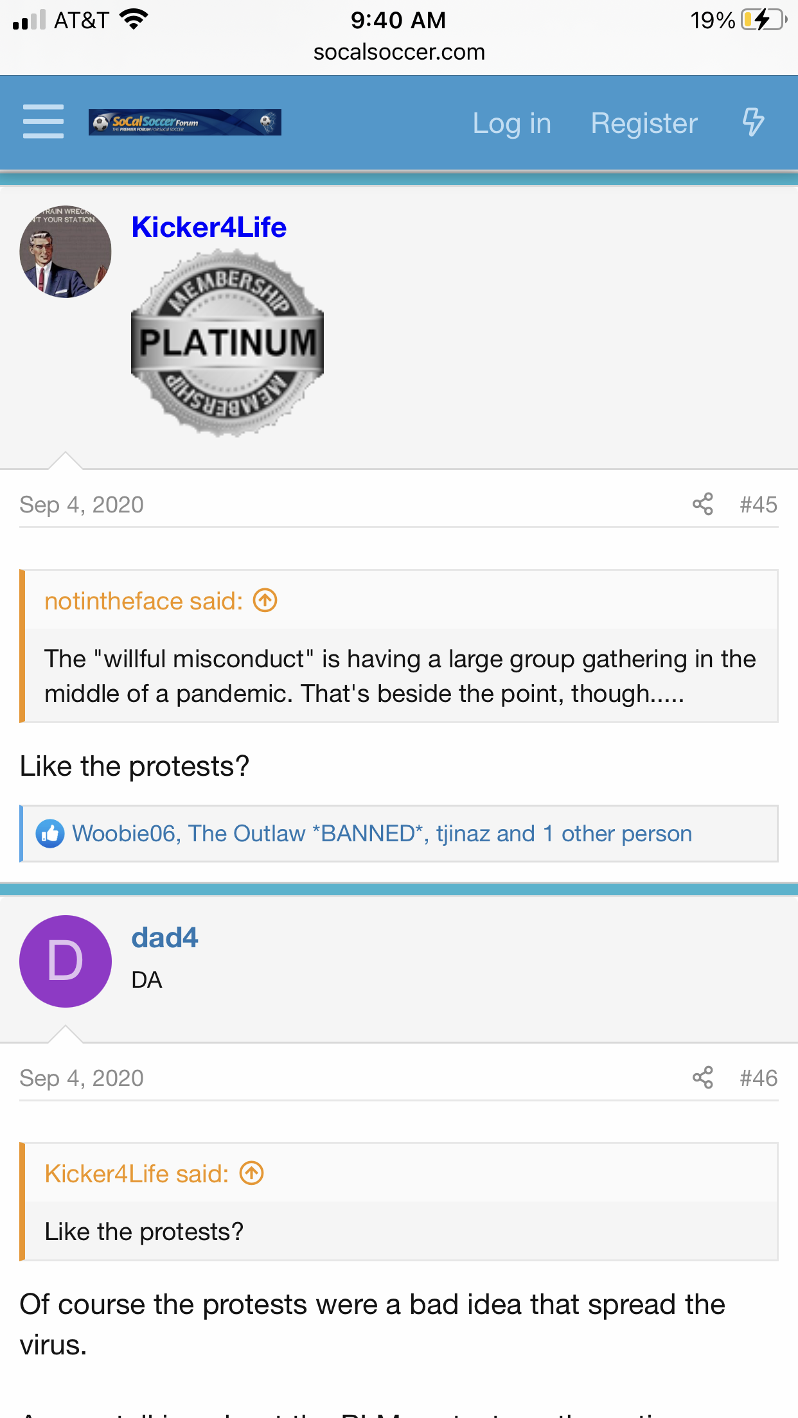Share post #46 via share icon
Image resolution: width=798 pixels, height=1418 pixels.
tap(703, 1078)
